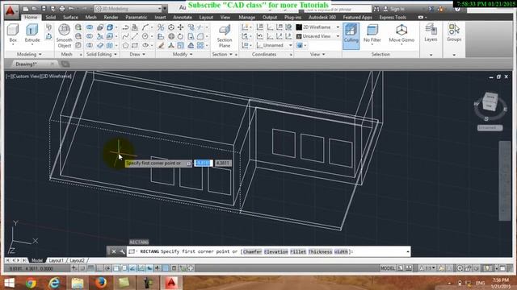Switch to the Surface ribbon tab
The image size is (517, 290).
pyautogui.click(x=70, y=17)
